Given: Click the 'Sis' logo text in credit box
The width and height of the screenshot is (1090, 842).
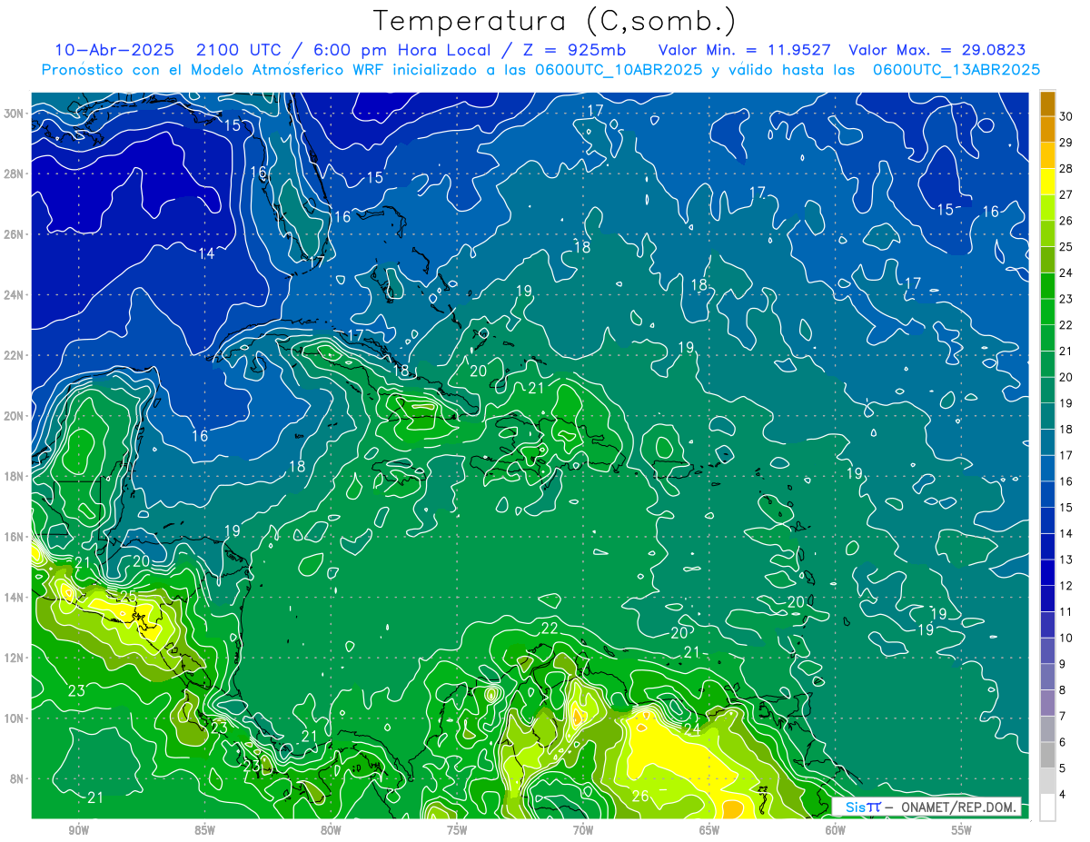Looking at the screenshot, I should pyautogui.click(x=856, y=807).
